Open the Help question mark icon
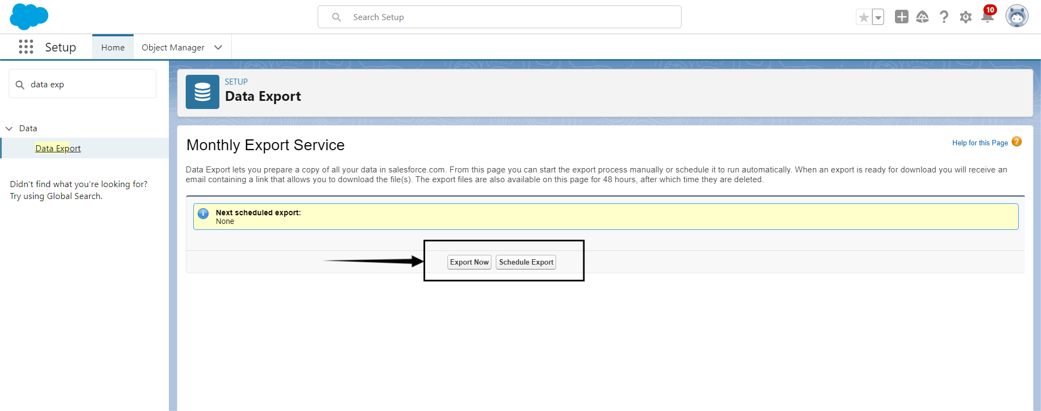1041x411 pixels. 944,17
